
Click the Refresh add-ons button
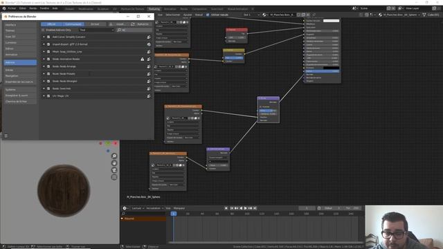click(x=140, y=24)
